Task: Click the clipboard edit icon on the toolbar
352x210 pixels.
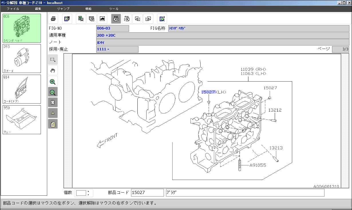Action: click(67, 19)
